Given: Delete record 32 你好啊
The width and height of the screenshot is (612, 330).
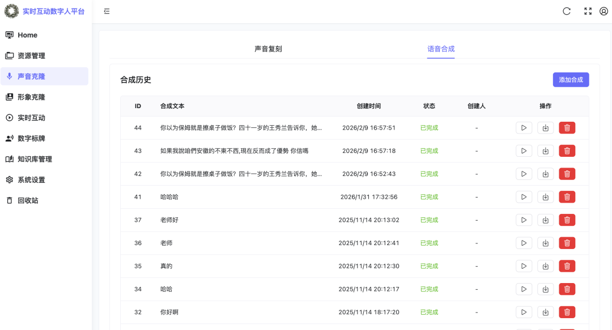Looking at the screenshot, I should [567, 312].
